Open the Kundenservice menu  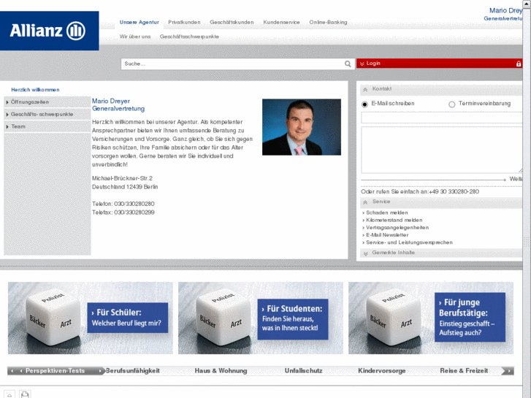point(281,22)
